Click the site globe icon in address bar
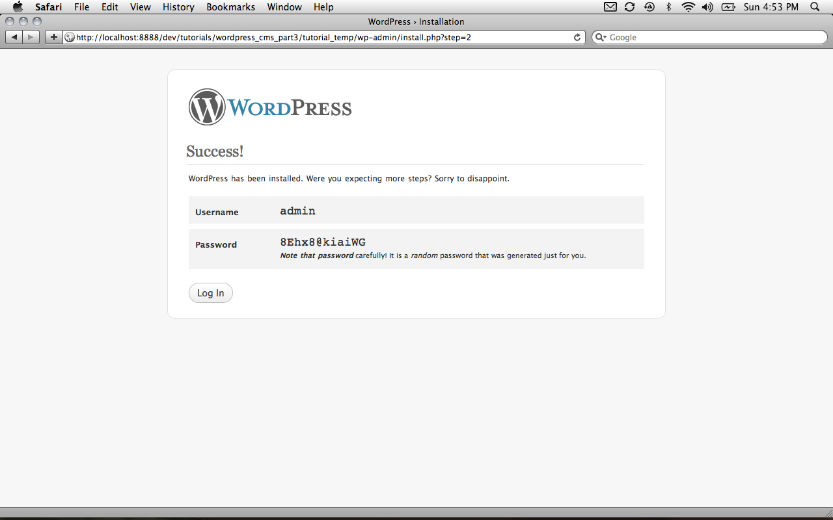This screenshot has width=833, height=520. (70, 37)
